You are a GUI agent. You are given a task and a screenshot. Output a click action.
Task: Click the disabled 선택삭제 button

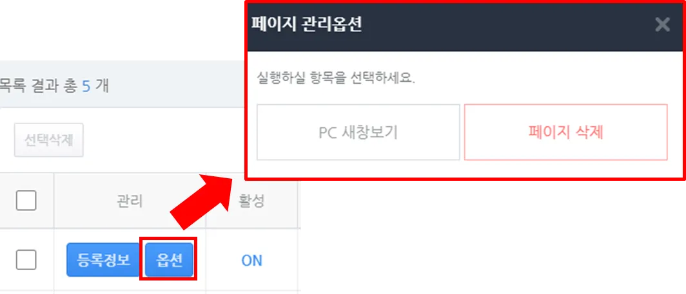pos(48,140)
